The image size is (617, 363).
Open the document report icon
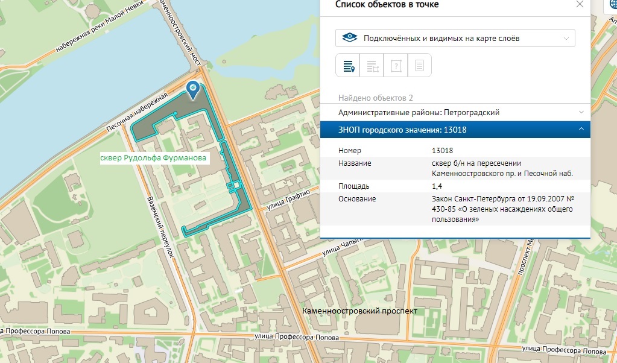point(420,66)
